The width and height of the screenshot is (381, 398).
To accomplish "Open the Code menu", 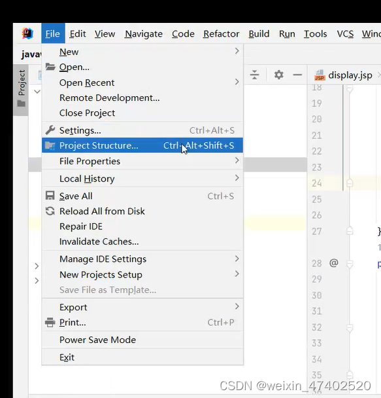I will (x=183, y=33).
